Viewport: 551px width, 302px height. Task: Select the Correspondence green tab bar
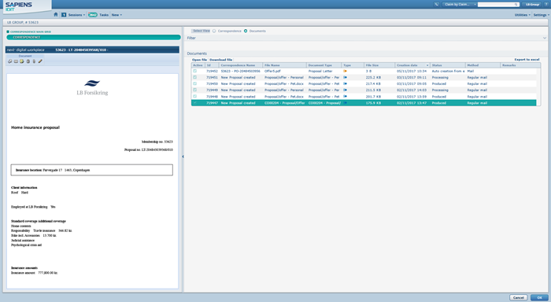tap(94, 37)
